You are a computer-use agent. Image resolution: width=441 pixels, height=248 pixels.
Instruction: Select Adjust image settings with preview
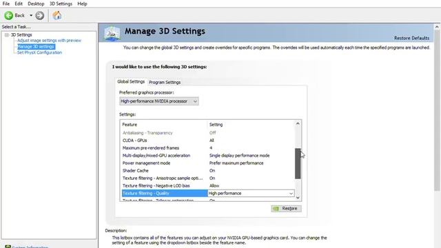pyautogui.click(x=49, y=41)
